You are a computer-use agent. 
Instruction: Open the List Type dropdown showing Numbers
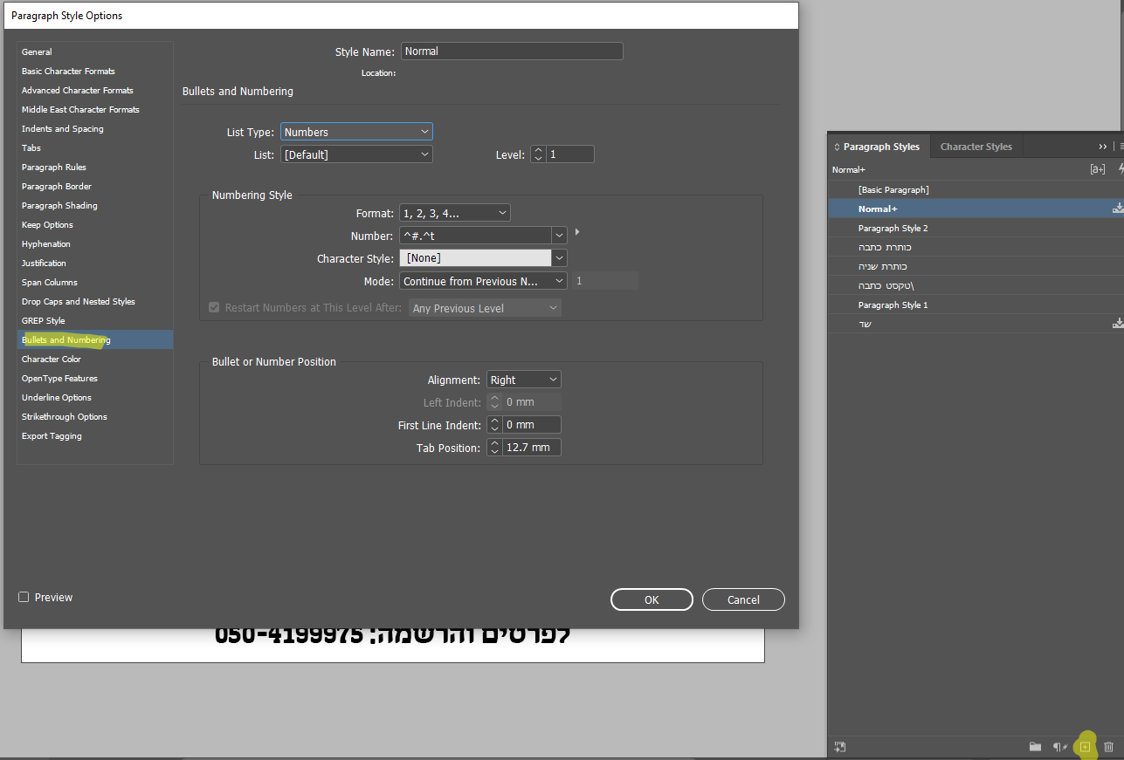[x=356, y=132]
